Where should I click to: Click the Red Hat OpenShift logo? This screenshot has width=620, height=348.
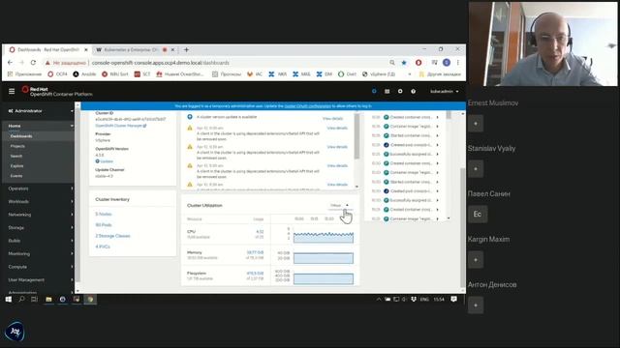click(57, 92)
